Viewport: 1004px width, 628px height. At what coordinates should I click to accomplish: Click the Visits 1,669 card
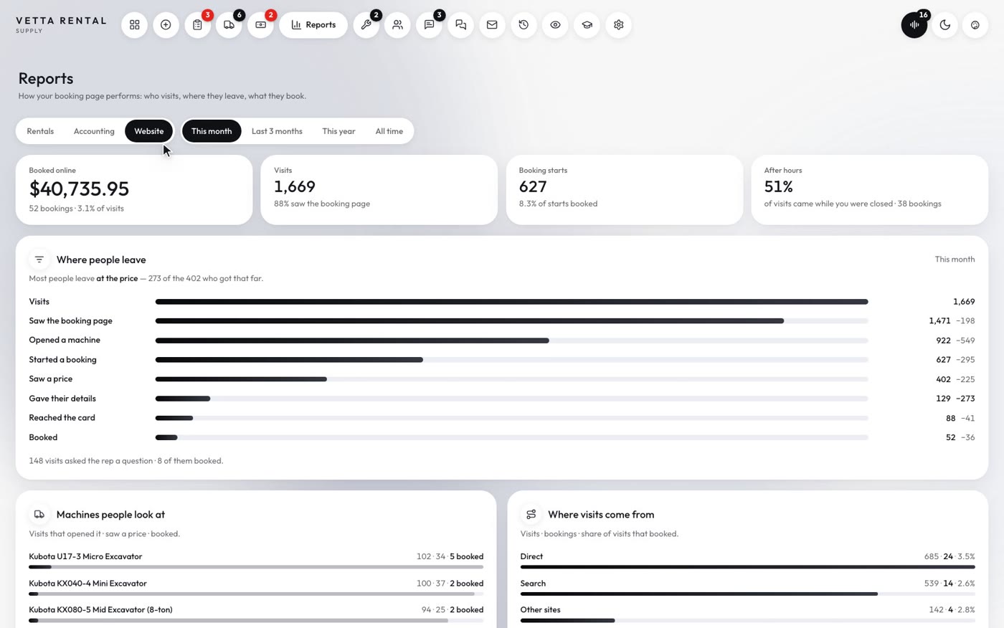[379, 190]
